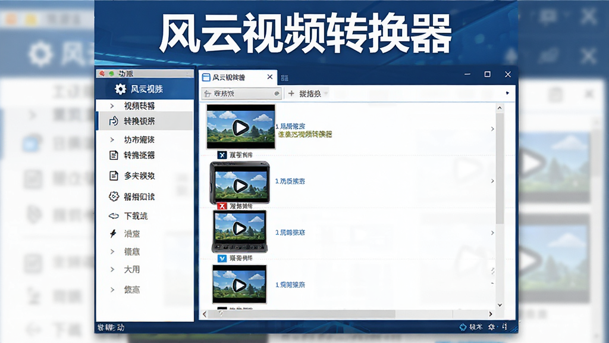Click the left arrow of the horizontal scrollbar
Screen dimensions: 609x343
(x=205, y=314)
